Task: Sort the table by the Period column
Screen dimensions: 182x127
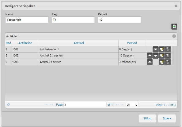Action: coord(132,43)
